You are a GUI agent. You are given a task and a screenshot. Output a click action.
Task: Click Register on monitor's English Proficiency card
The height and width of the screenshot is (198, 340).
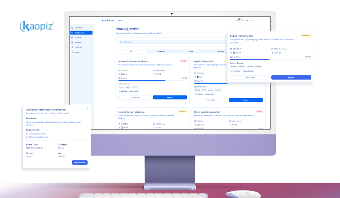click(x=246, y=100)
